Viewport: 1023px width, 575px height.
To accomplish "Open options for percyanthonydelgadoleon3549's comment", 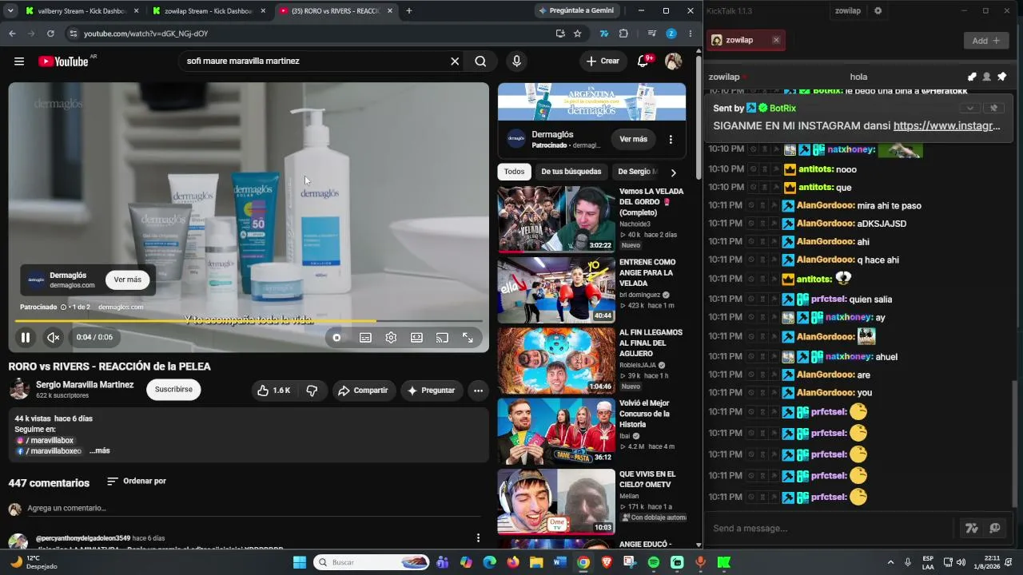I will [x=478, y=538].
